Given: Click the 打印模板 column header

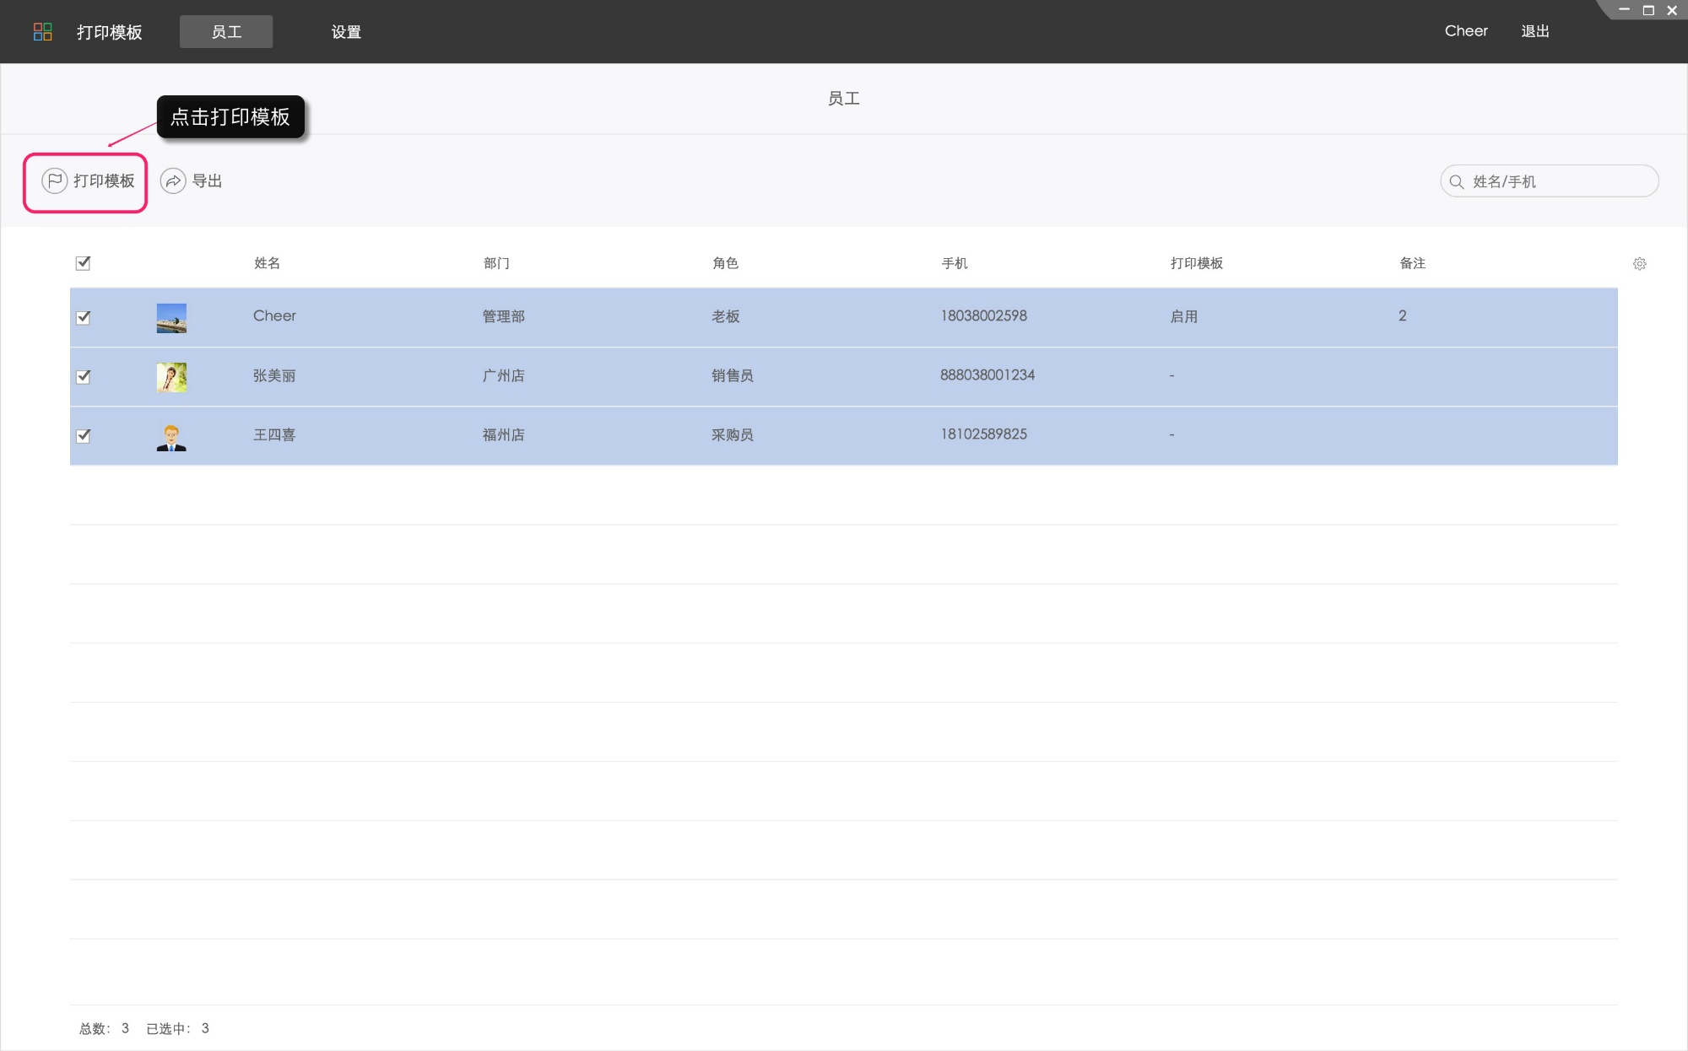Looking at the screenshot, I should coord(1196,263).
